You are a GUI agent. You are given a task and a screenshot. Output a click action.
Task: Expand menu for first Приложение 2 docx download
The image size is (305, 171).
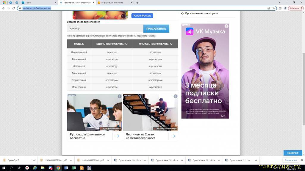click(x=145, y=160)
